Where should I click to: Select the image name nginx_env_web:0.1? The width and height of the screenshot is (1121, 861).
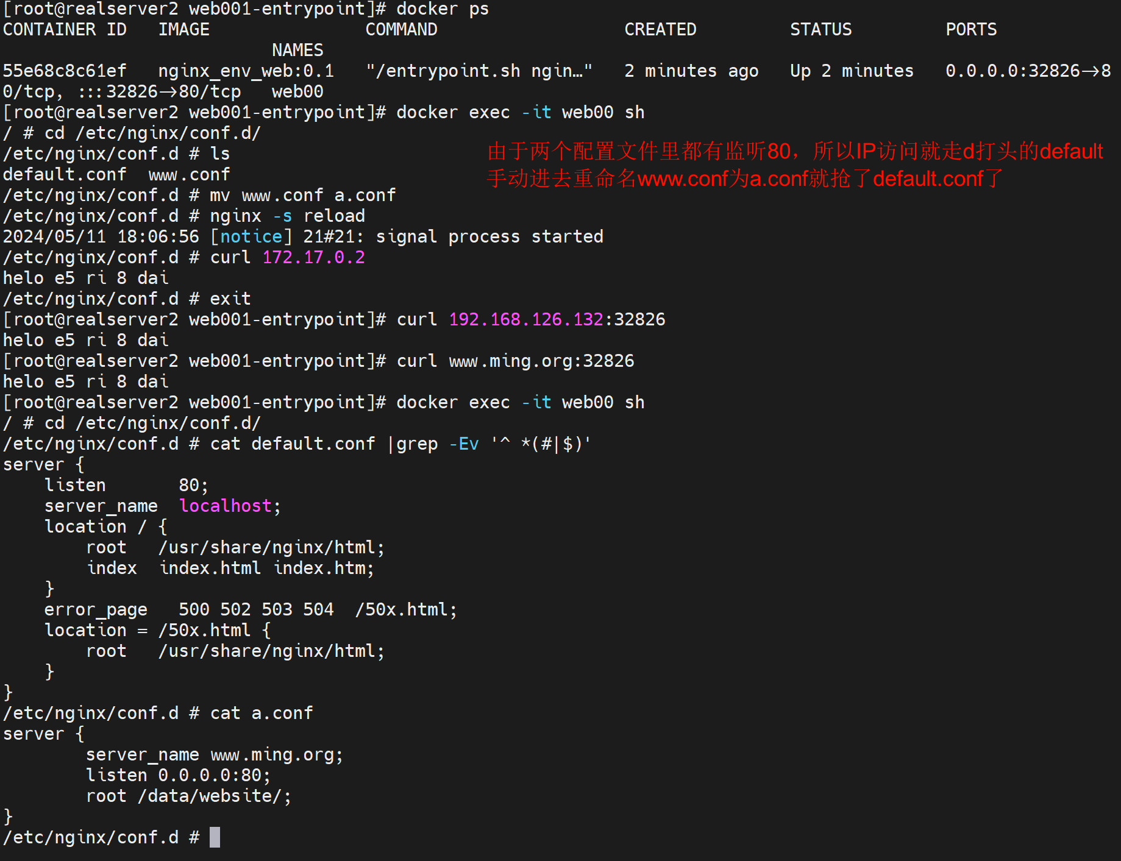[x=246, y=70]
